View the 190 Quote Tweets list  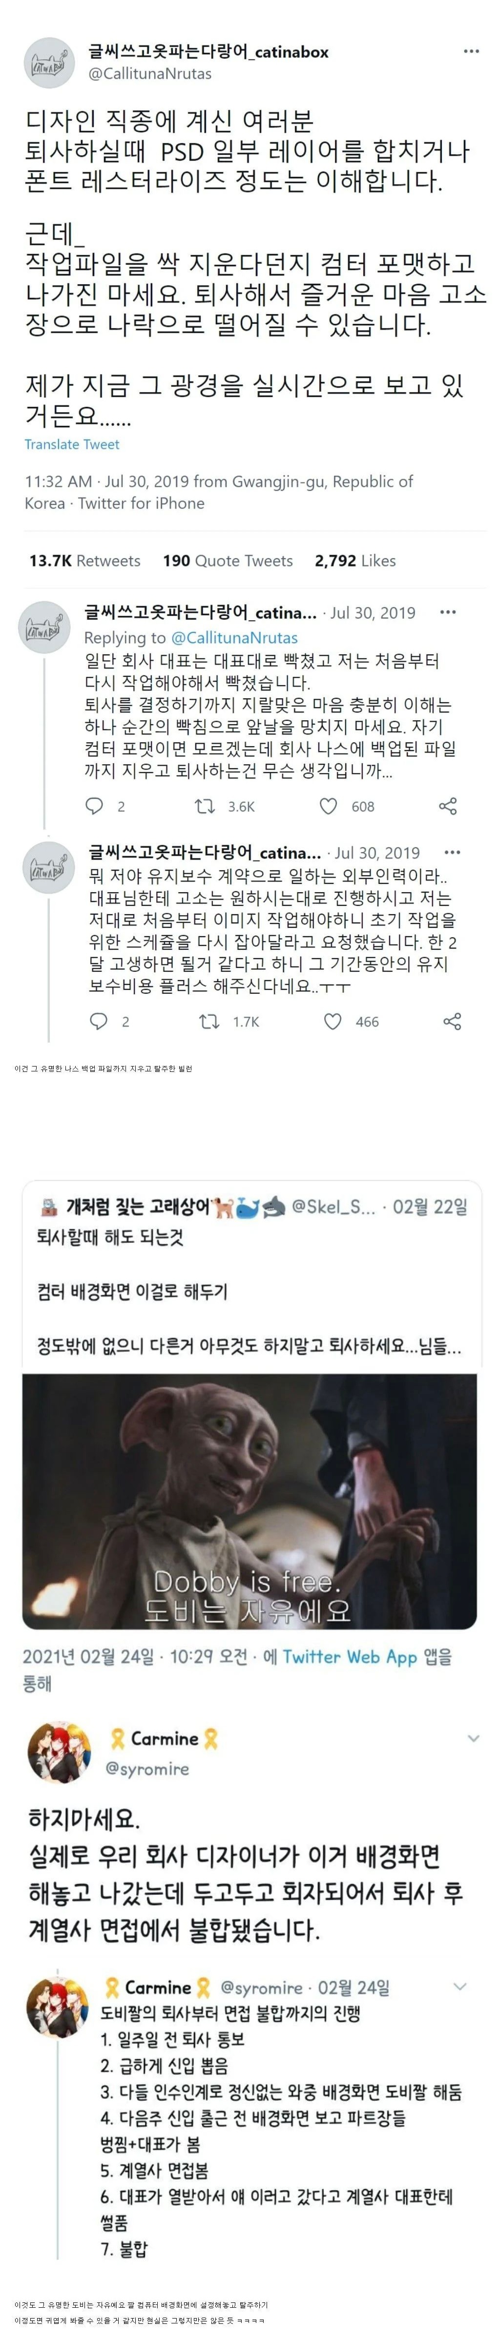(x=227, y=560)
